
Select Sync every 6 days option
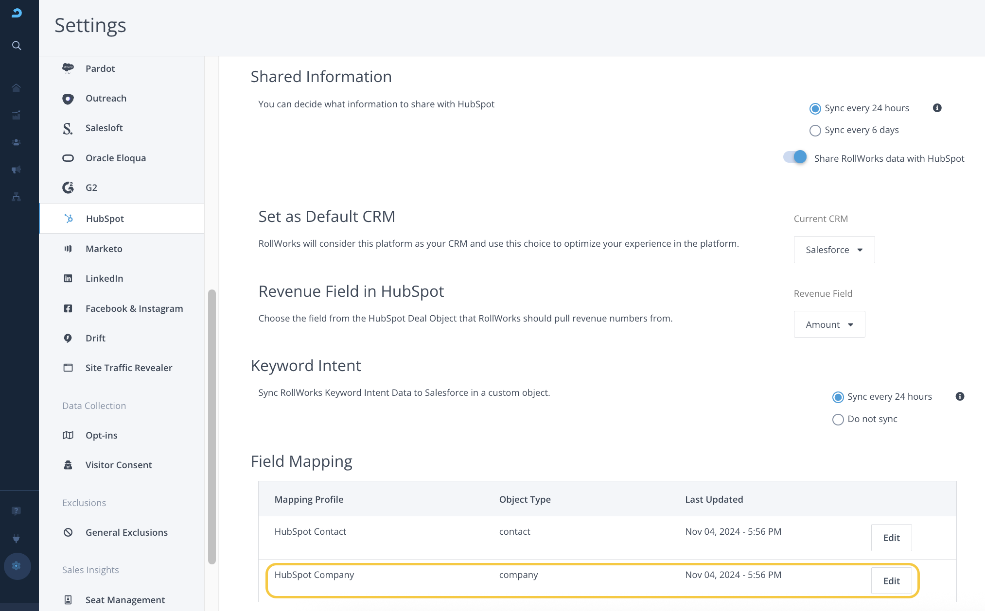[815, 130]
